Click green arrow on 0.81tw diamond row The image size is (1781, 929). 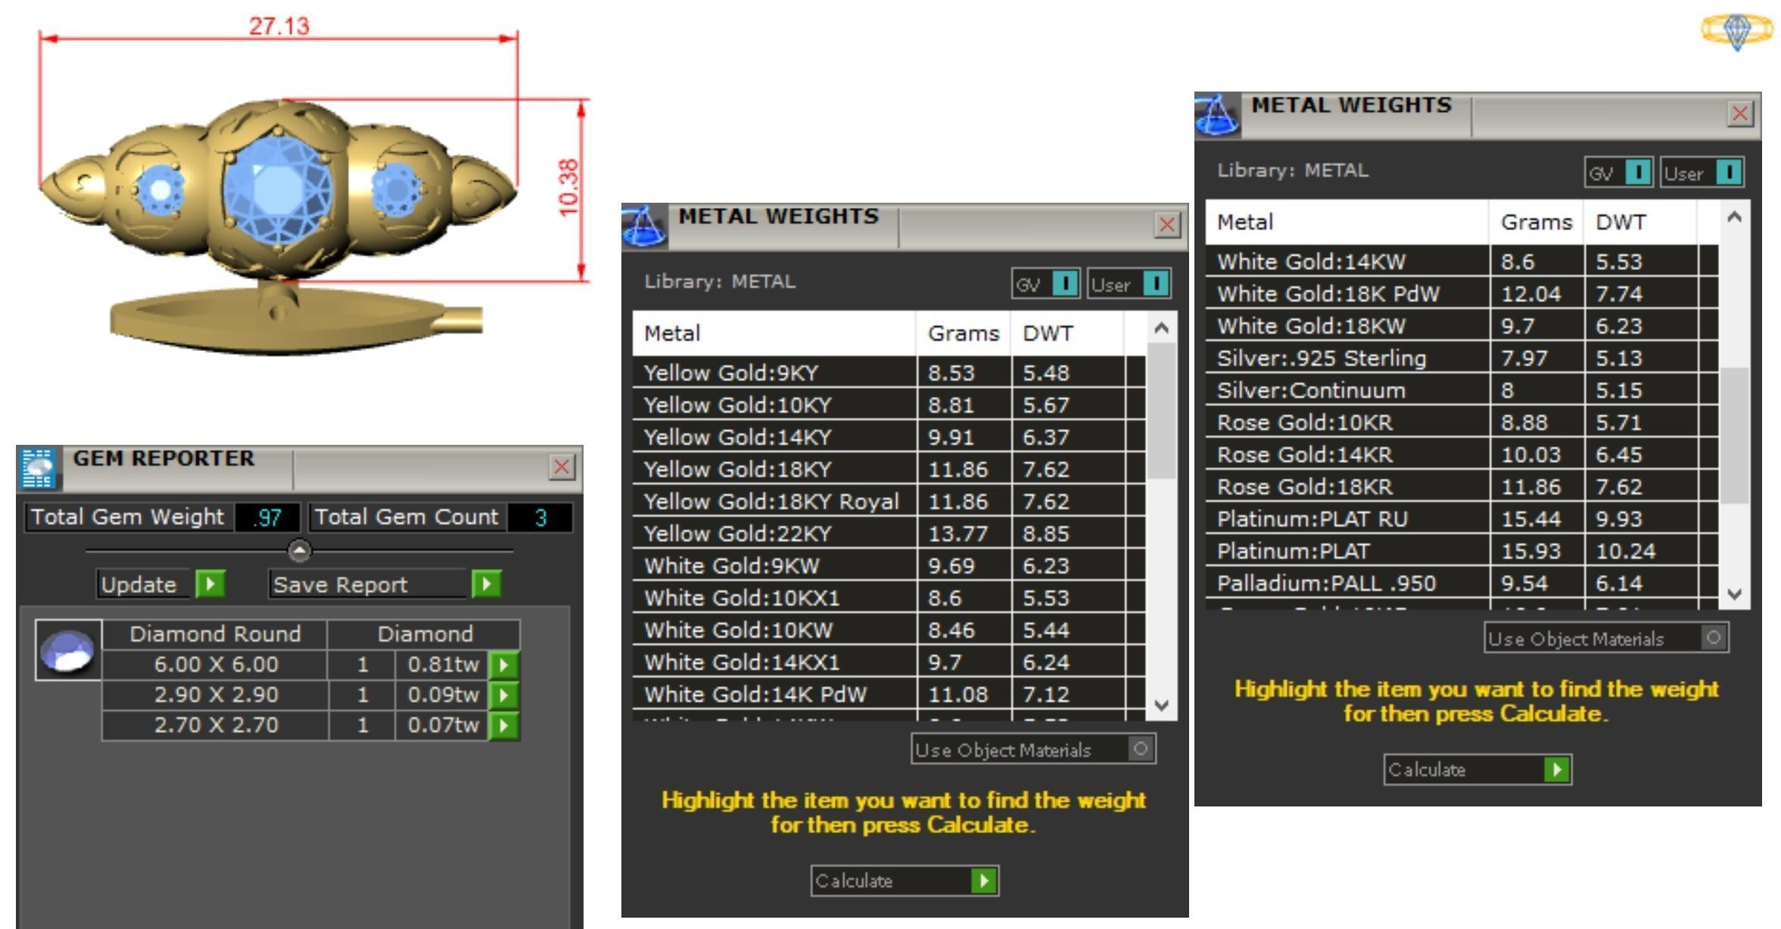point(503,665)
